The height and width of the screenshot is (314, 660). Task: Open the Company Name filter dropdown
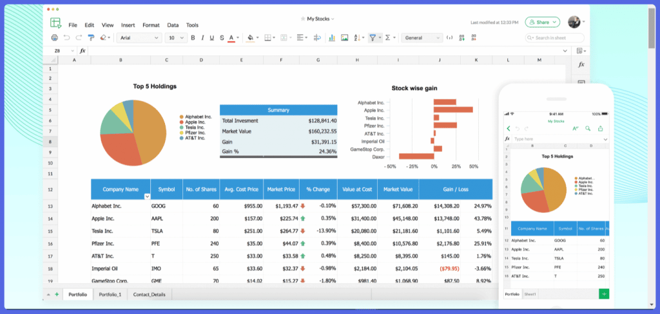pos(147,196)
